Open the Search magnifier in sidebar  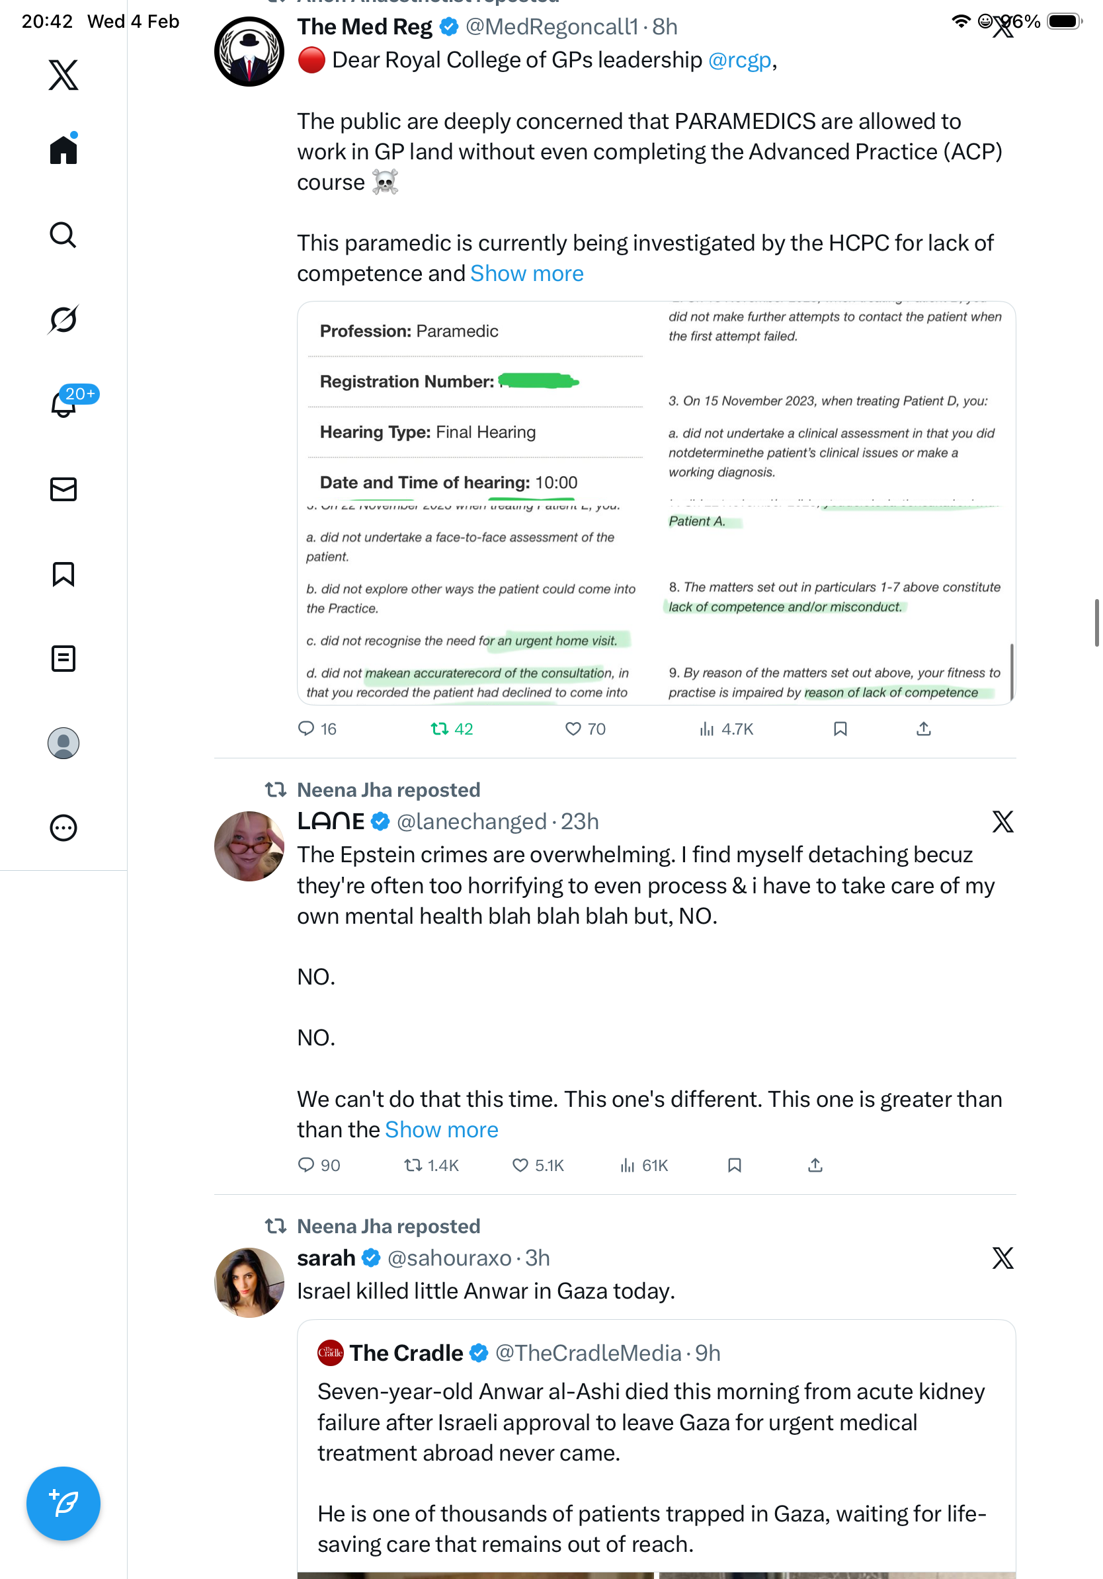(63, 235)
